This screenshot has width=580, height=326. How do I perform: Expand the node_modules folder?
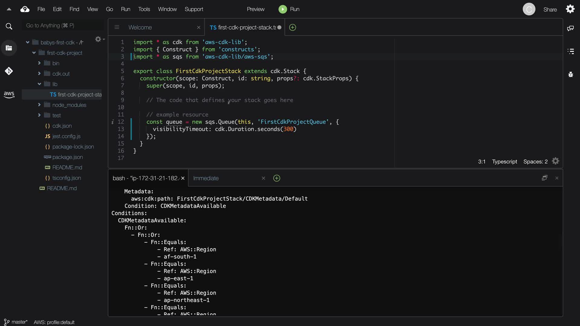coord(39,105)
